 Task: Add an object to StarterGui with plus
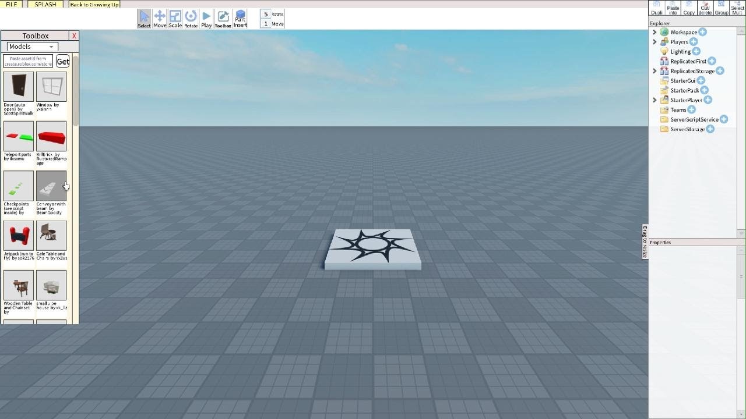coord(701,80)
